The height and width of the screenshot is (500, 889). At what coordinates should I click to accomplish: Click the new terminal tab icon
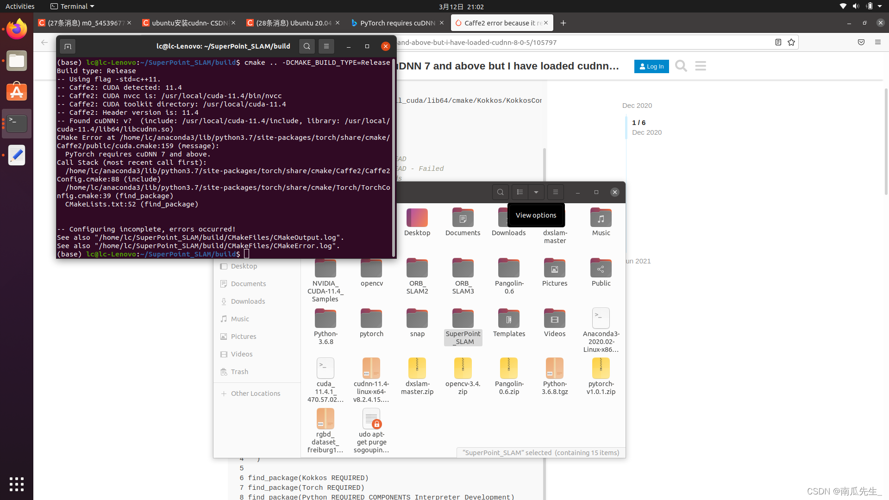[x=68, y=46]
